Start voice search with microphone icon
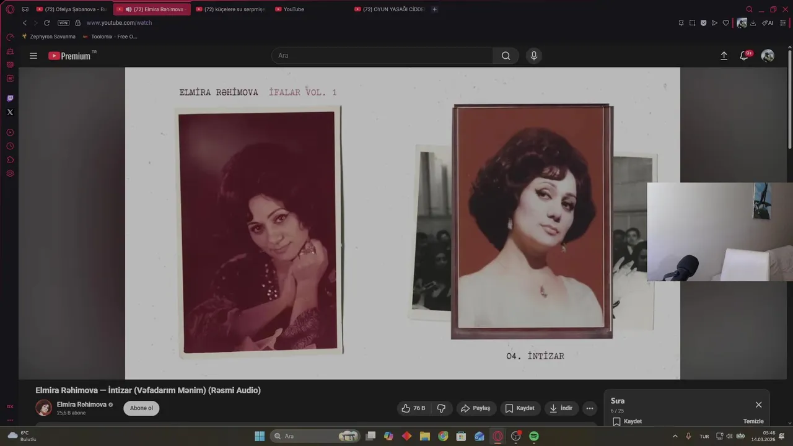Viewport: 793px width, 446px height. tap(534, 56)
